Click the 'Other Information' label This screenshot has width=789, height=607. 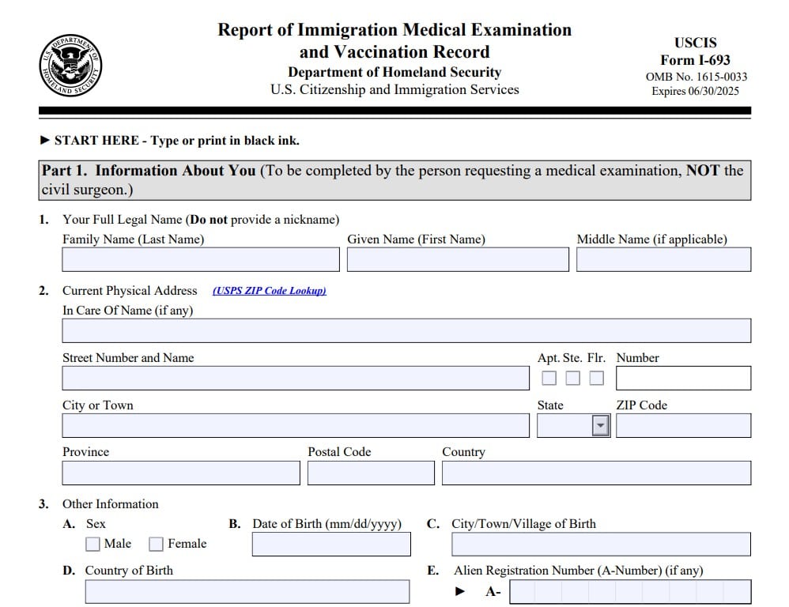coord(110,504)
